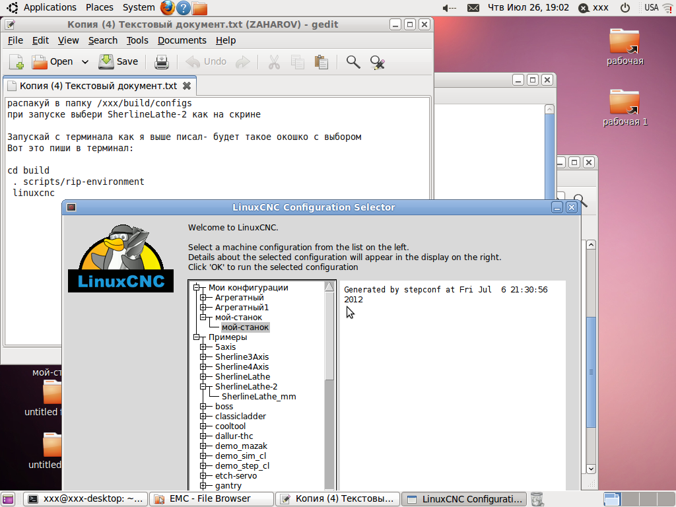Save the document with the Save button

click(118, 61)
